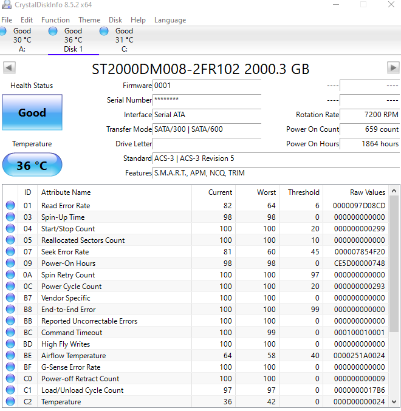
Task: Click the CrystalDiskInfo title bar icon
Action: (7, 4)
